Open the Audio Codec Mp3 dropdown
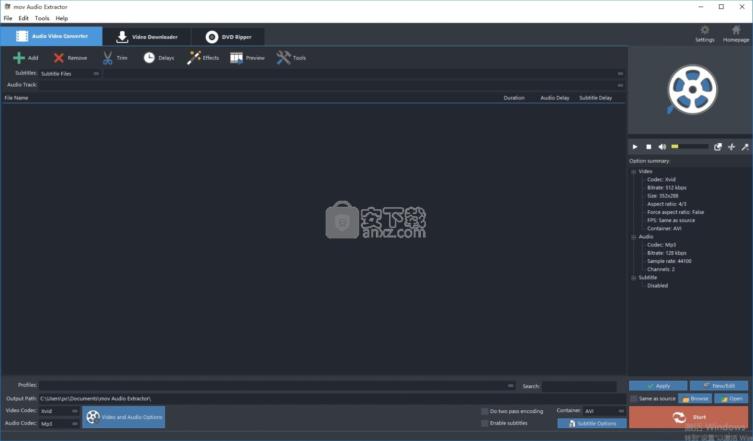Screen dimensions: 753x441 pyautogui.click(x=59, y=424)
